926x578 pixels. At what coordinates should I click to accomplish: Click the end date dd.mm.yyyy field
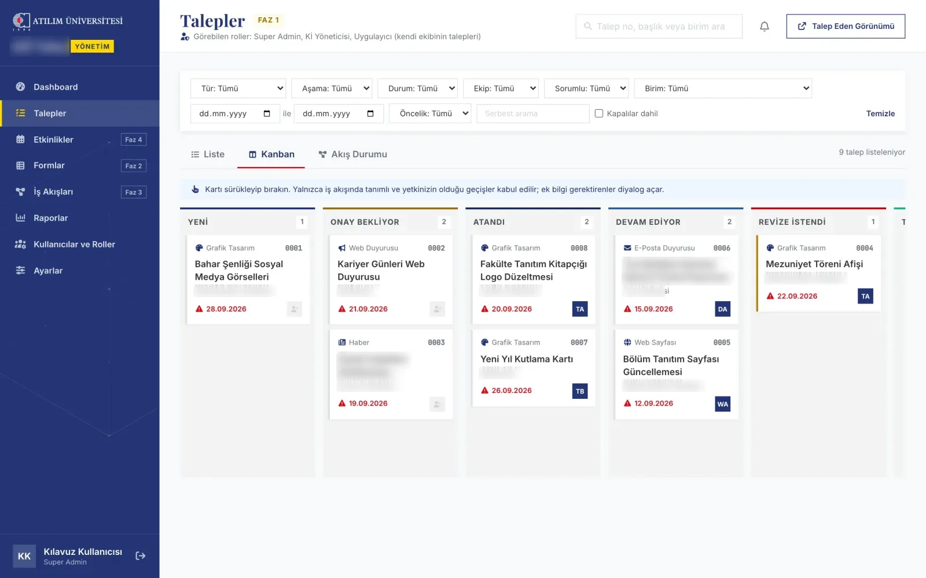(339, 113)
